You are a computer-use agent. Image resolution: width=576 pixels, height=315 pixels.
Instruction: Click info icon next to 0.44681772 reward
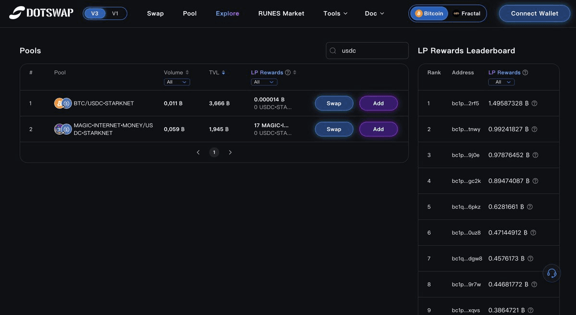(535, 284)
